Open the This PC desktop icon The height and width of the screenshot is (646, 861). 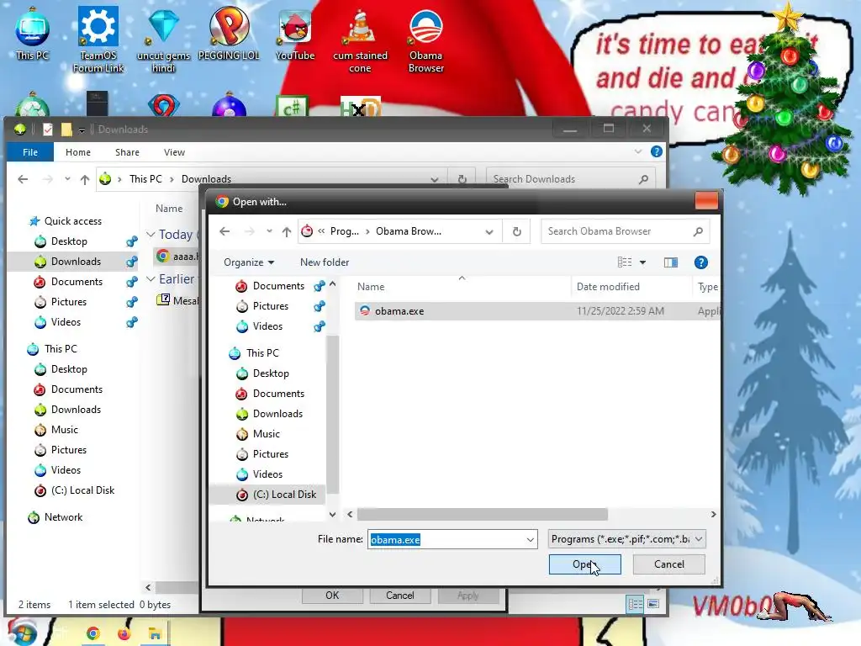(x=32, y=34)
